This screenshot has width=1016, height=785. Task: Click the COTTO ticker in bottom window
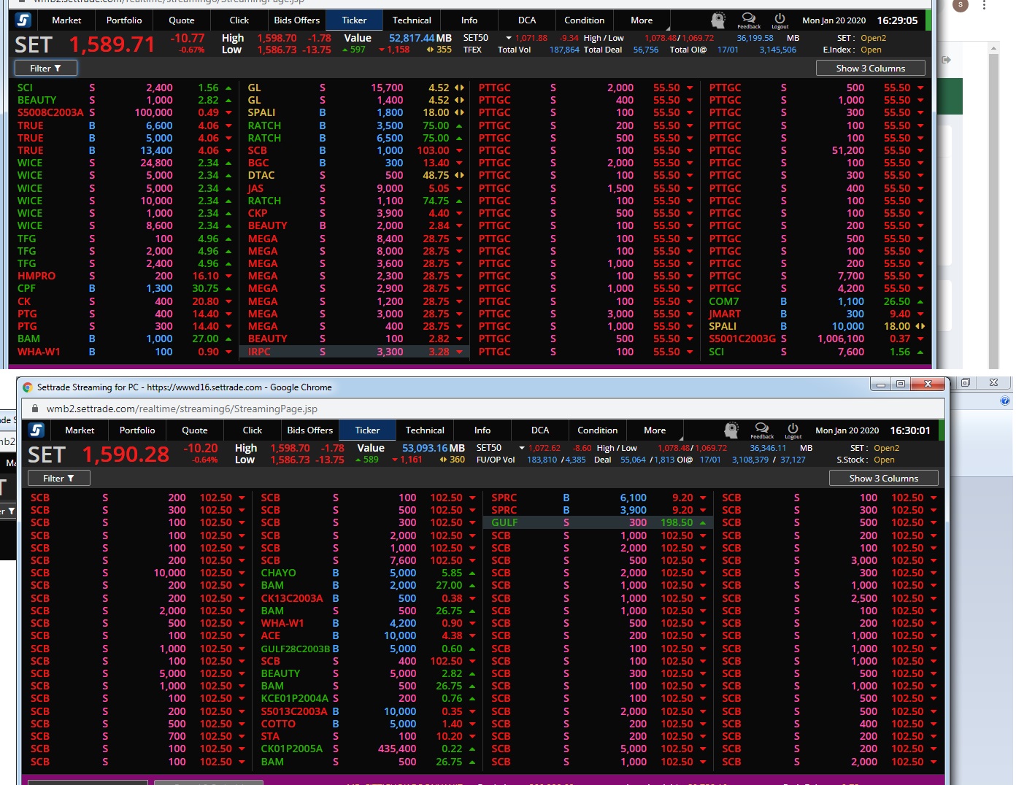tap(279, 724)
